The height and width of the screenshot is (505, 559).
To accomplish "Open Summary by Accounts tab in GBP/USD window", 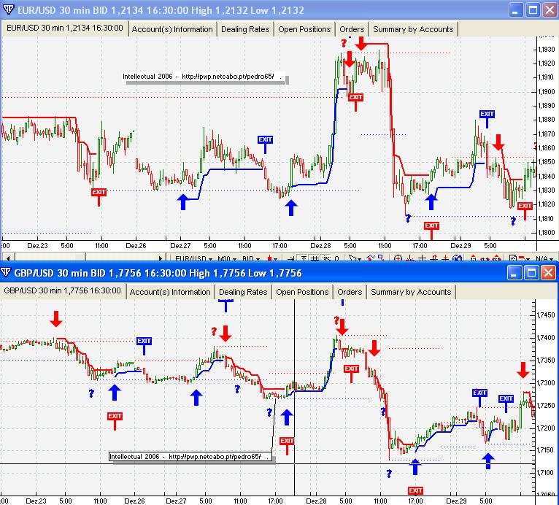I will (411, 292).
